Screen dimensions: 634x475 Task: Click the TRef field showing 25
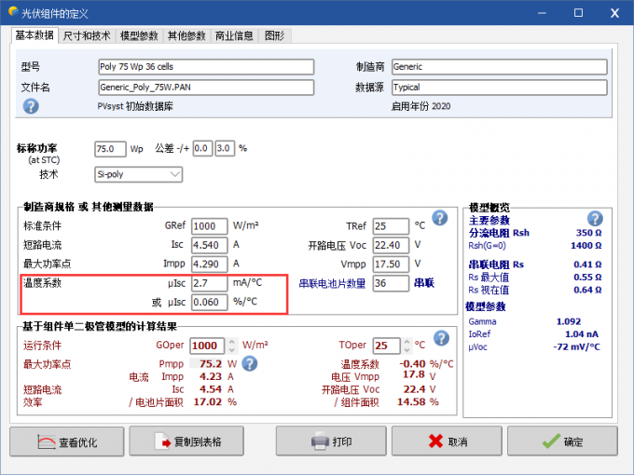click(x=391, y=225)
